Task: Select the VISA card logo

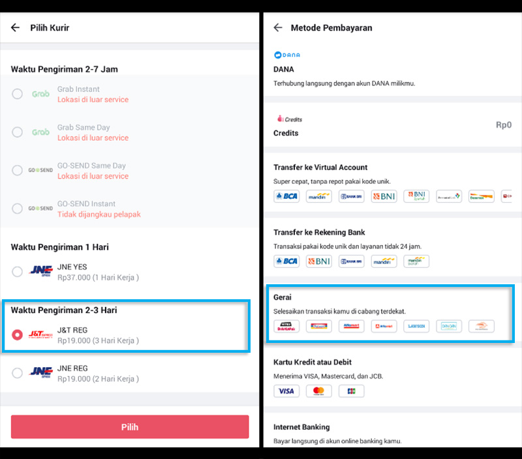Action: coord(286,391)
